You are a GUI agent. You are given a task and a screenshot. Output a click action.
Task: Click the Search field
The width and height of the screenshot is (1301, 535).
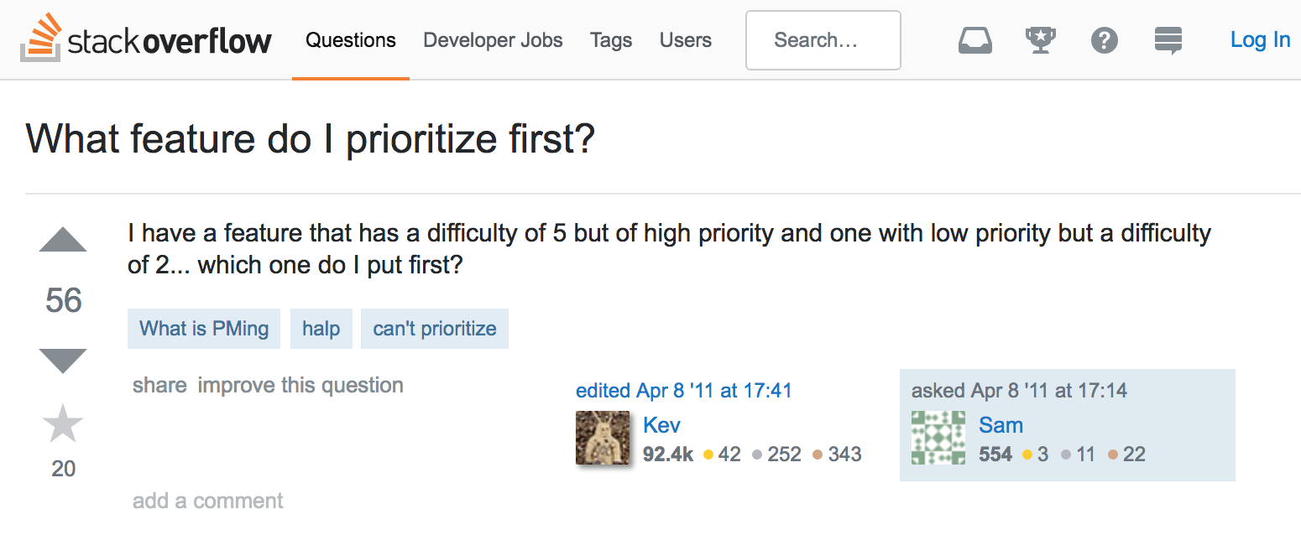[823, 40]
